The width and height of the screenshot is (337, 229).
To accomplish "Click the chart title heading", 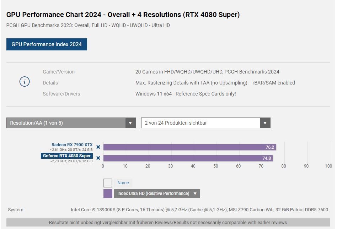I will pos(123,15).
